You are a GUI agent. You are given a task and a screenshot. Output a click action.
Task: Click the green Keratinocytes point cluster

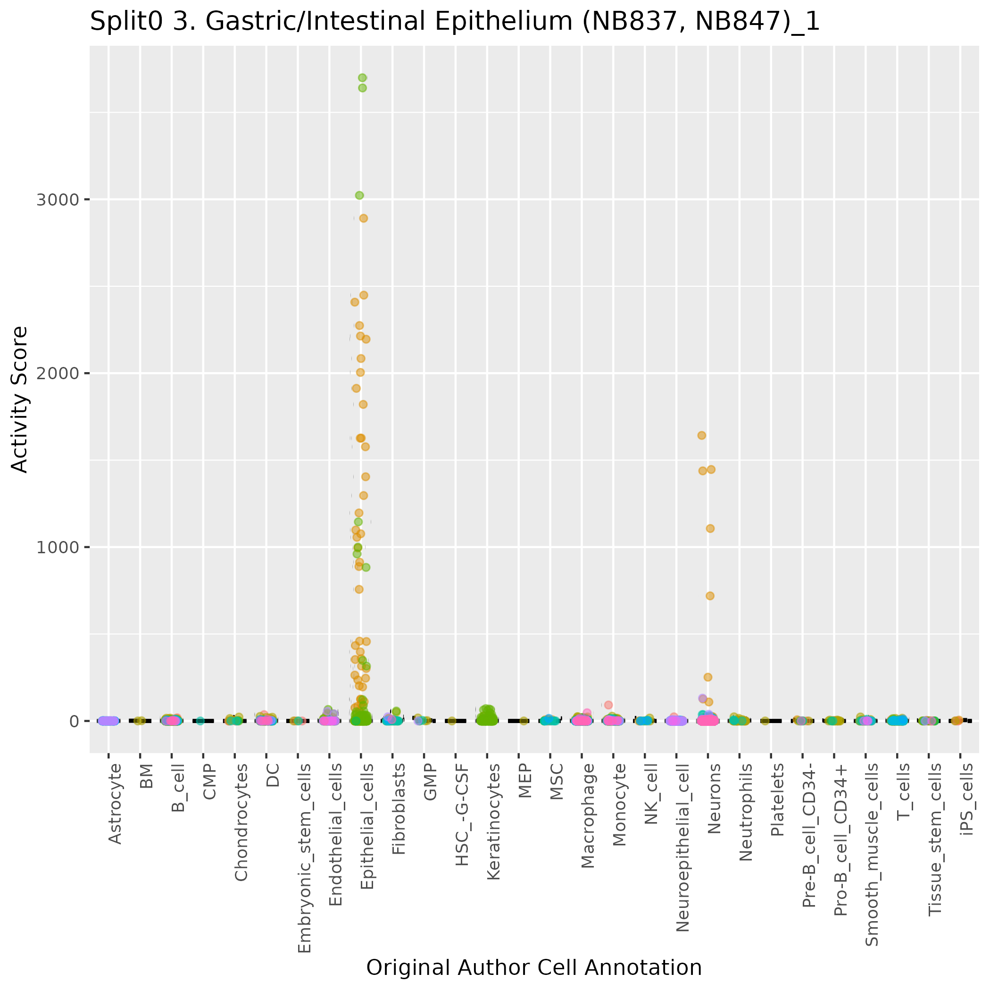click(x=487, y=718)
